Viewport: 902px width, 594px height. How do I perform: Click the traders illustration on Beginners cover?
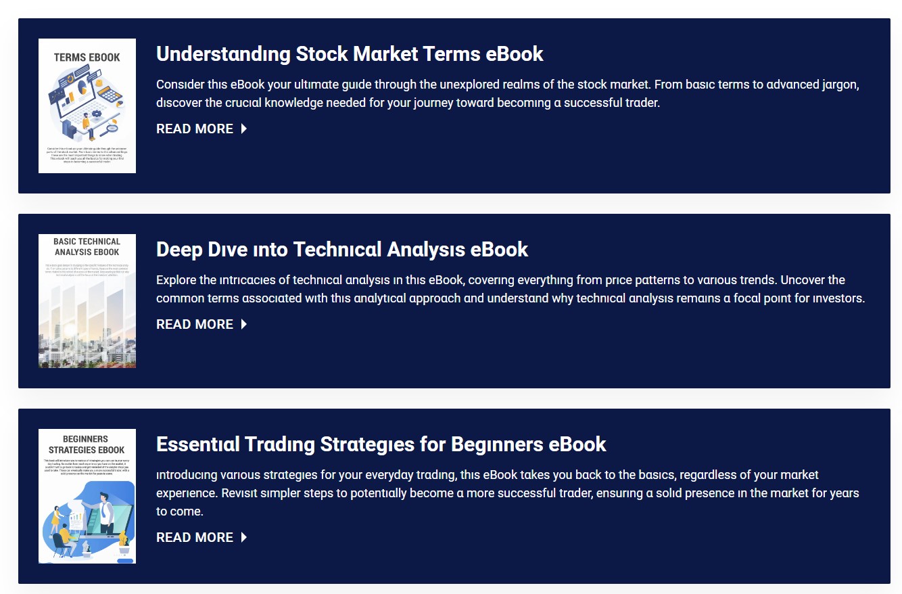(88, 521)
